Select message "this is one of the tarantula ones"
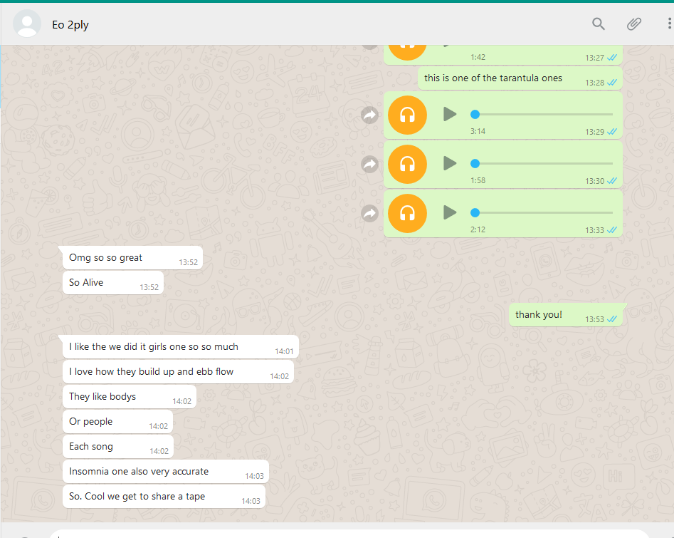This screenshot has width=674, height=538. click(x=520, y=78)
